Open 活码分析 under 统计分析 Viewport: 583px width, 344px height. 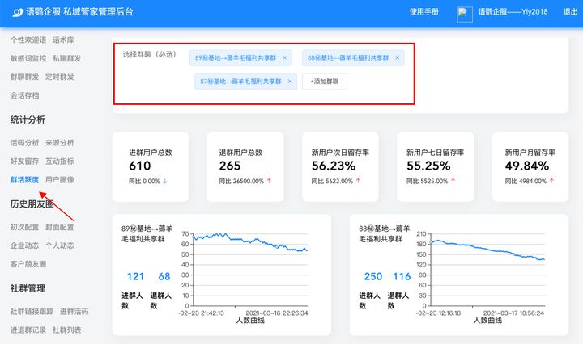click(24, 142)
